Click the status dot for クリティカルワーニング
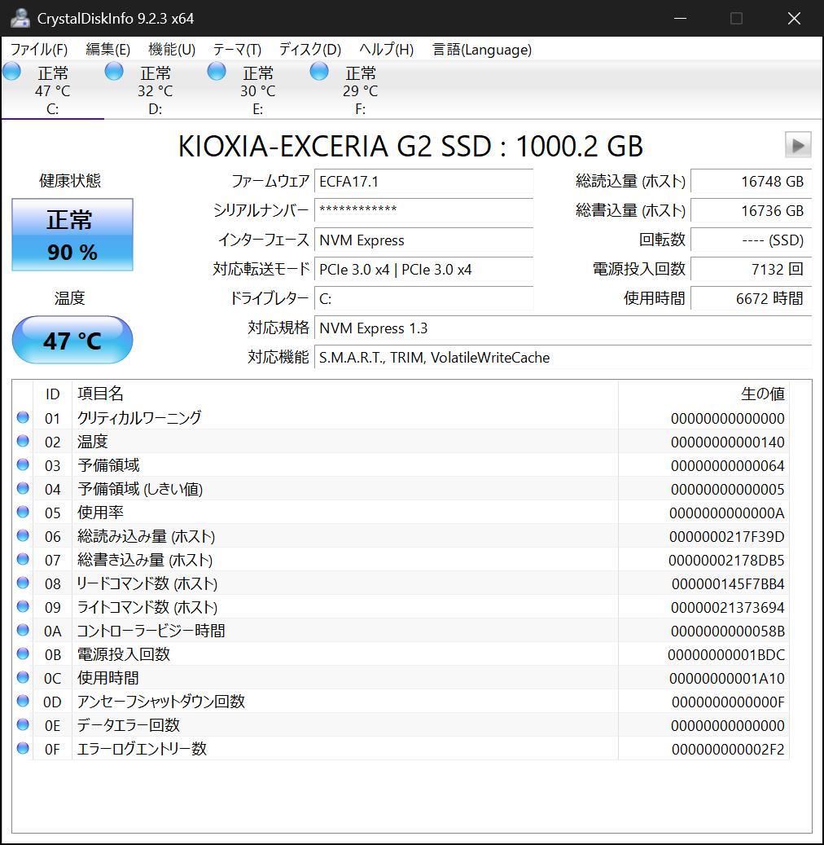The image size is (824, 845). [x=23, y=417]
